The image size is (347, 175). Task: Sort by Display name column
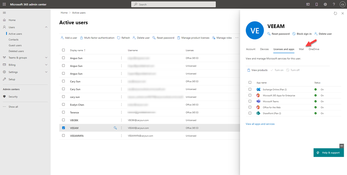[x=77, y=50]
